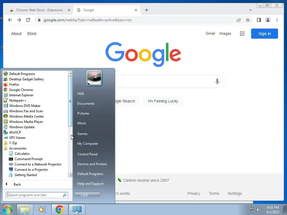Open Windows Fax and Scan

coord(26,111)
